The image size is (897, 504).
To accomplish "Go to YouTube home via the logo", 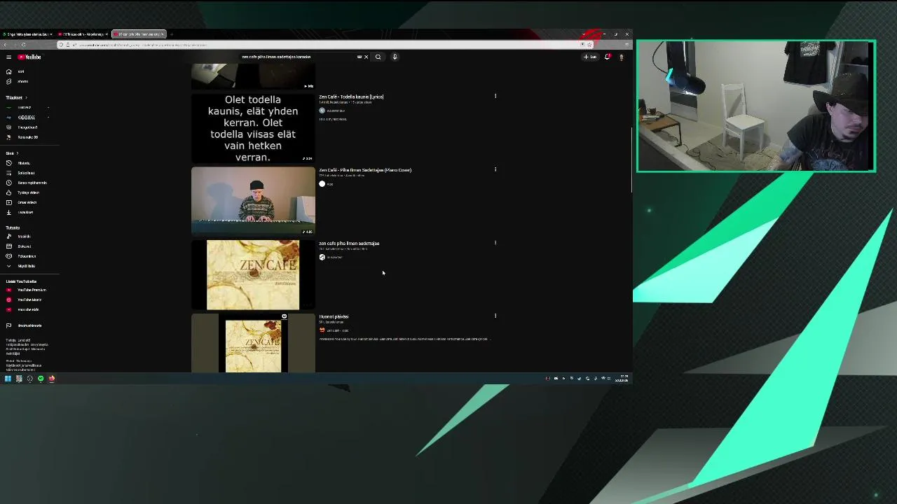I will click(x=29, y=57).
